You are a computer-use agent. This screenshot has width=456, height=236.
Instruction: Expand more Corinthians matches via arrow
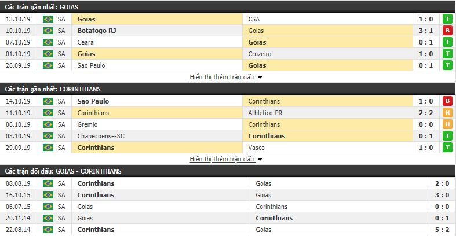260,160
